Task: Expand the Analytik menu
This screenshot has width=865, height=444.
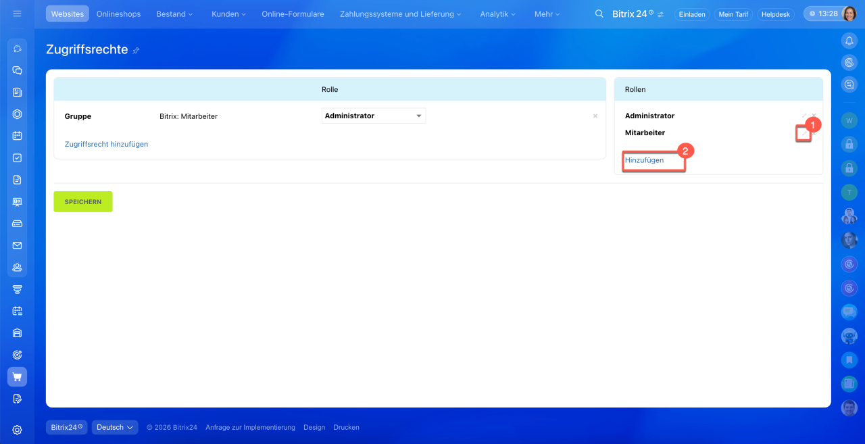Action: tap(497, 14)
